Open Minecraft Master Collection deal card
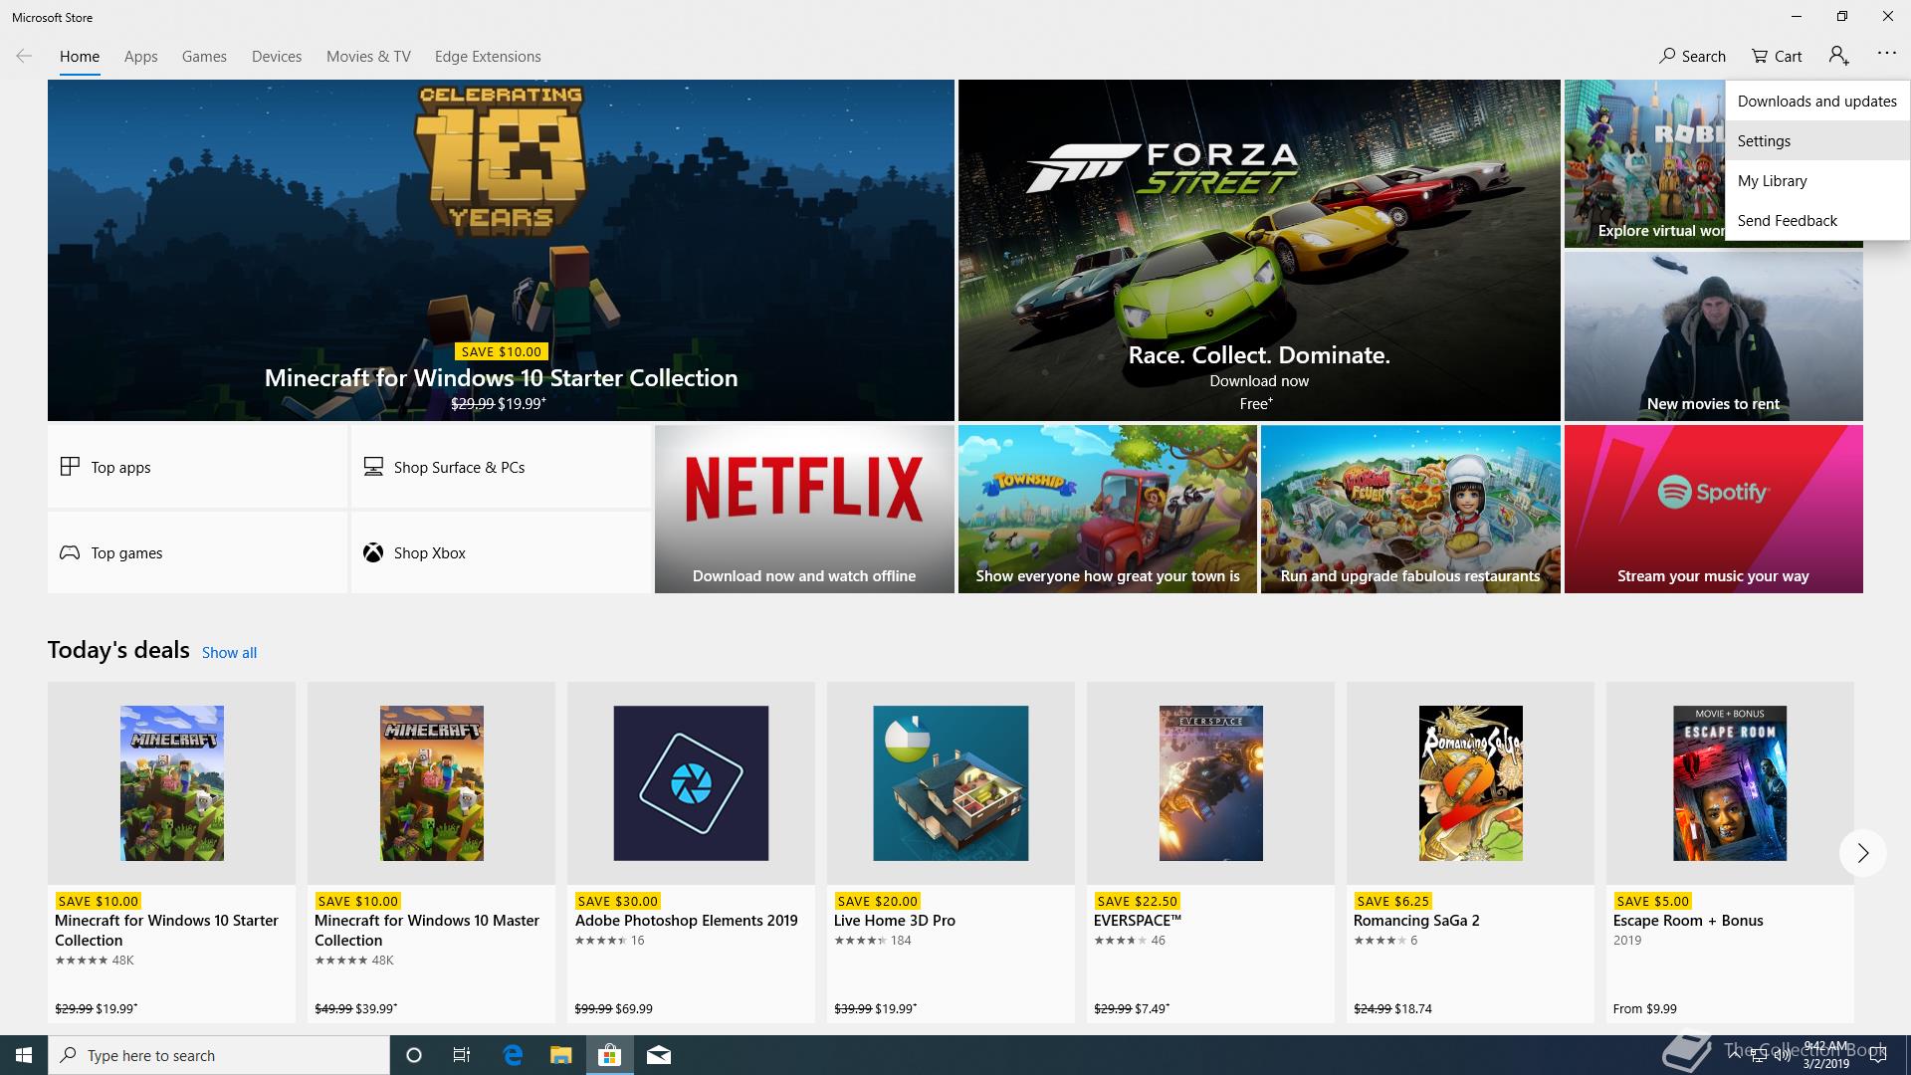 tap(431, 852)
